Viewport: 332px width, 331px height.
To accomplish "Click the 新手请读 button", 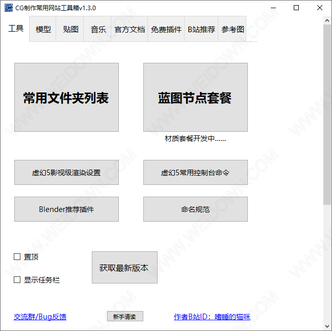I will [125, 317].
